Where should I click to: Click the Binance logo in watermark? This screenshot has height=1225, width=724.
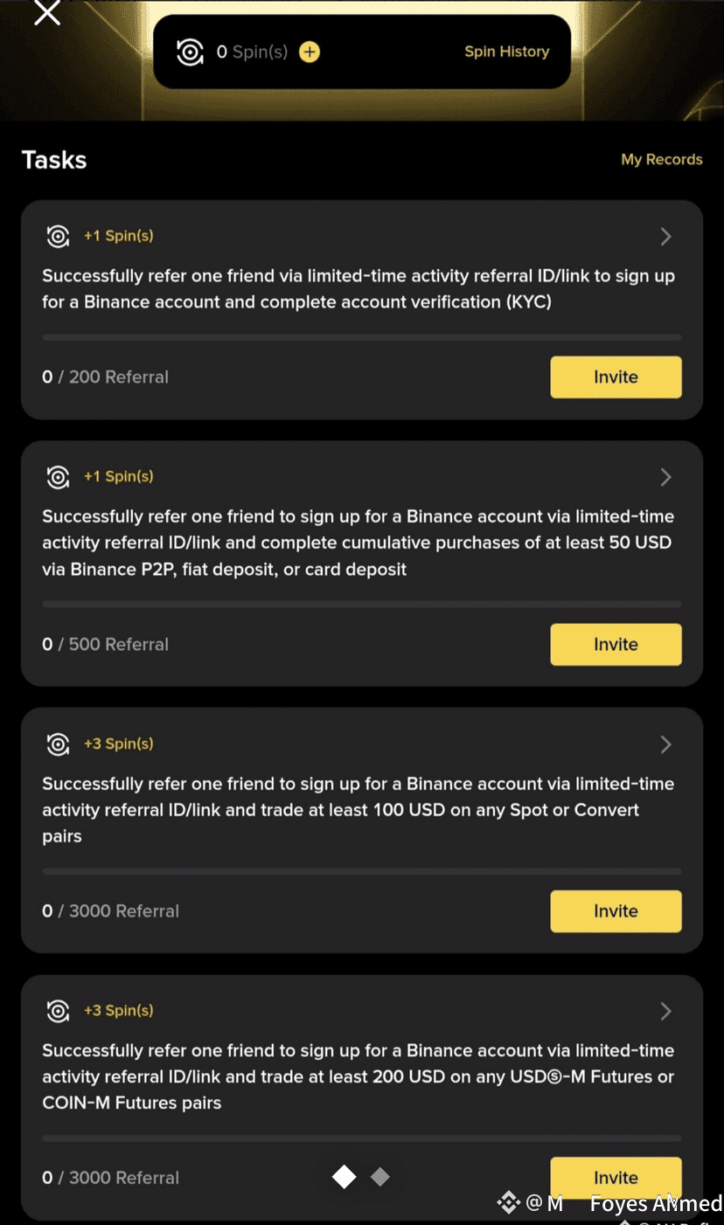[x=509, y=1204]
